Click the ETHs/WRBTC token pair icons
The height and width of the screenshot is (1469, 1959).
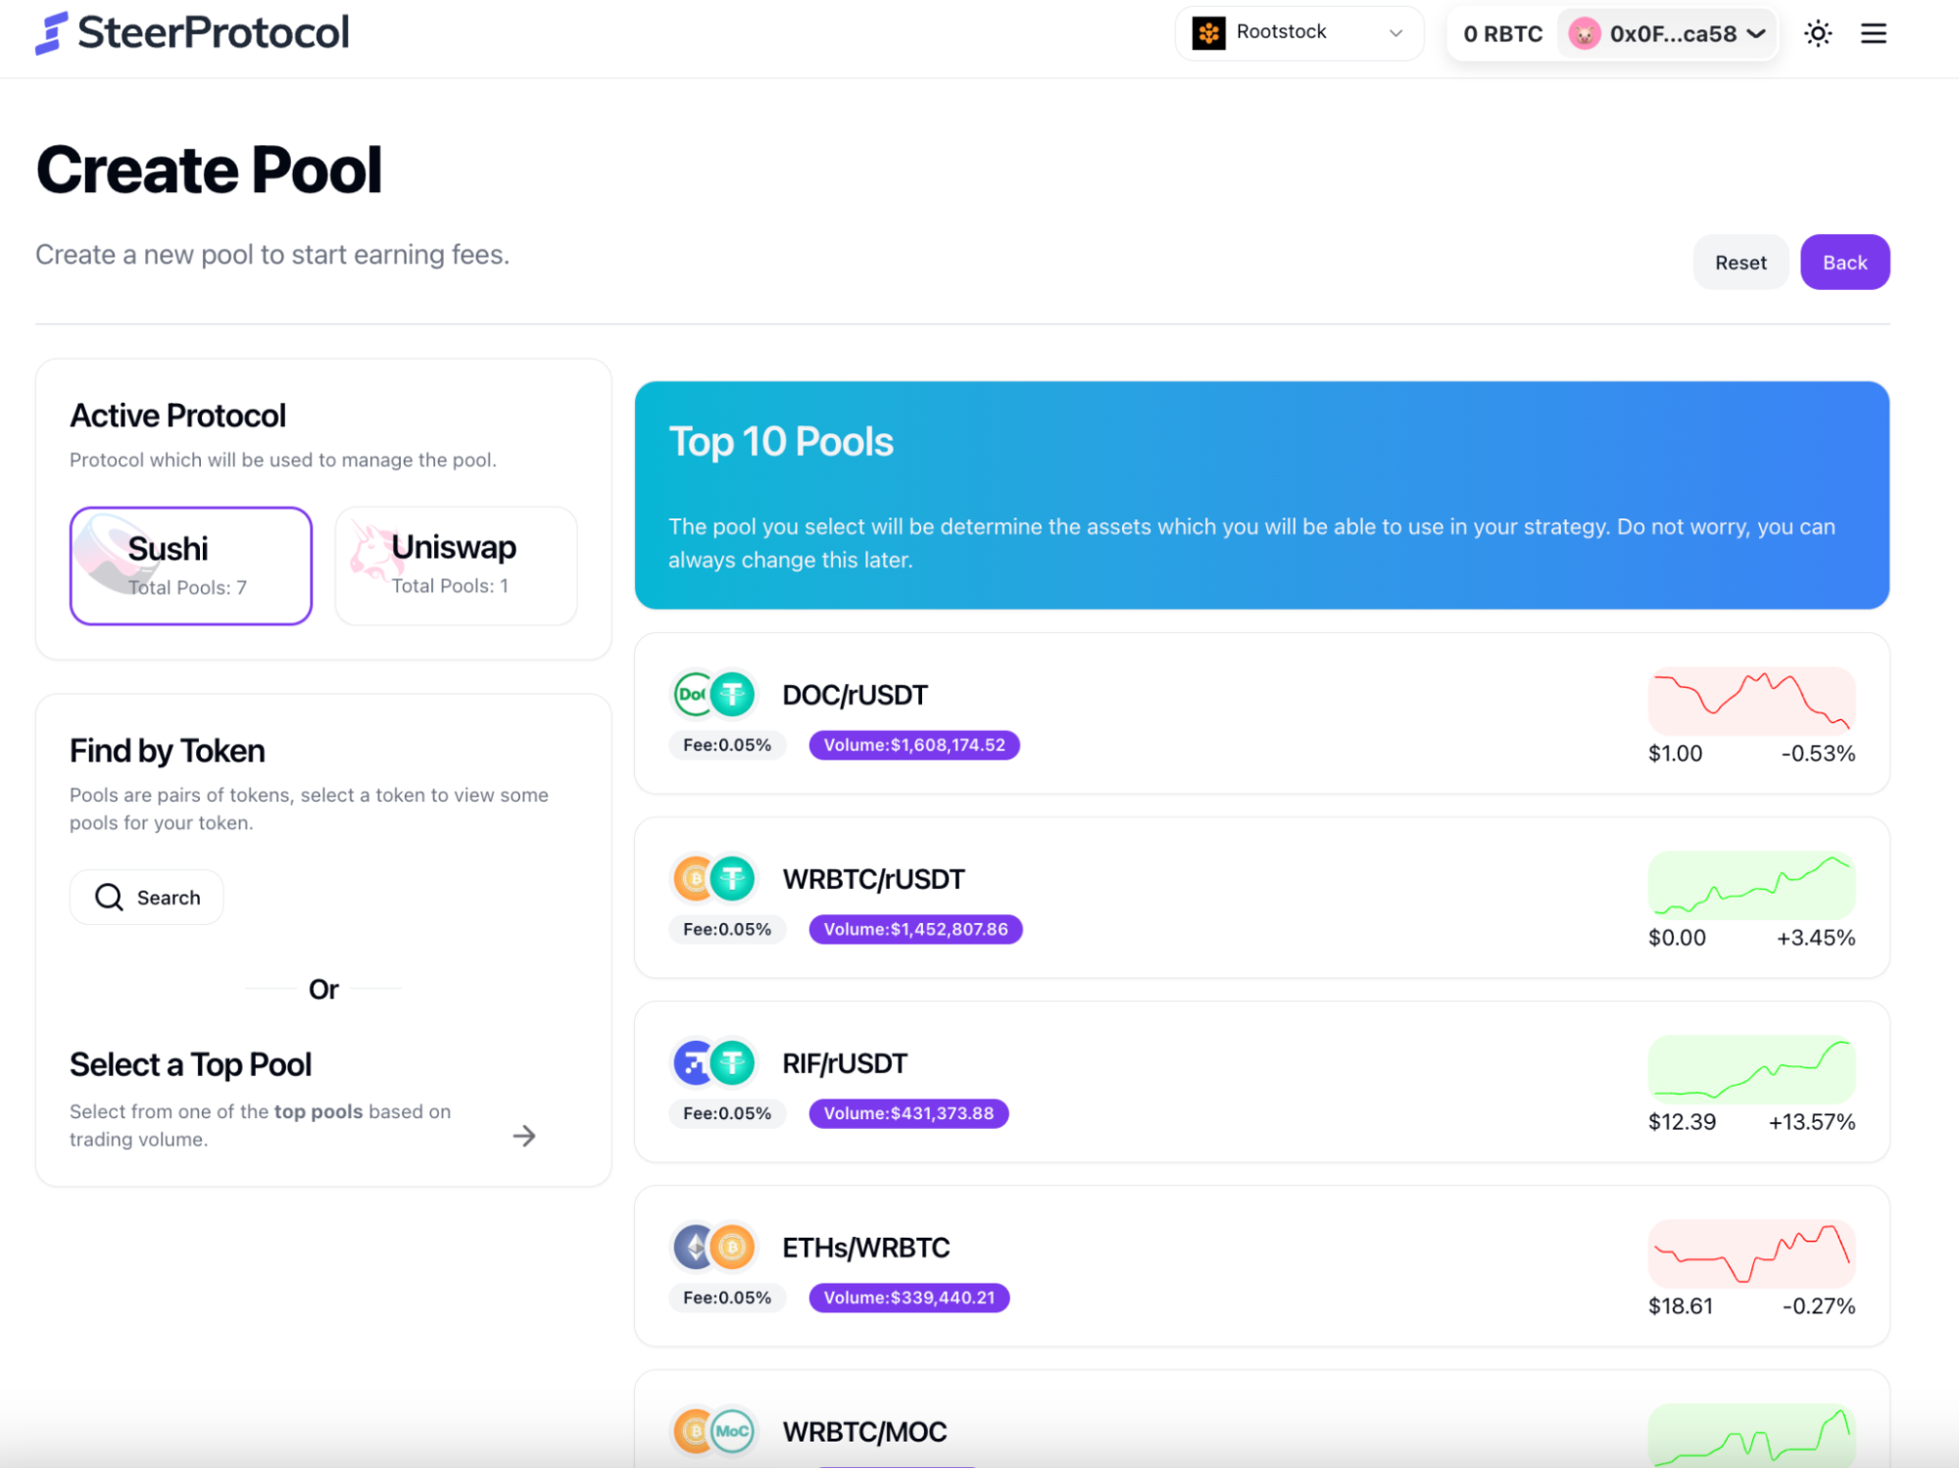(x=713, y=1248)
